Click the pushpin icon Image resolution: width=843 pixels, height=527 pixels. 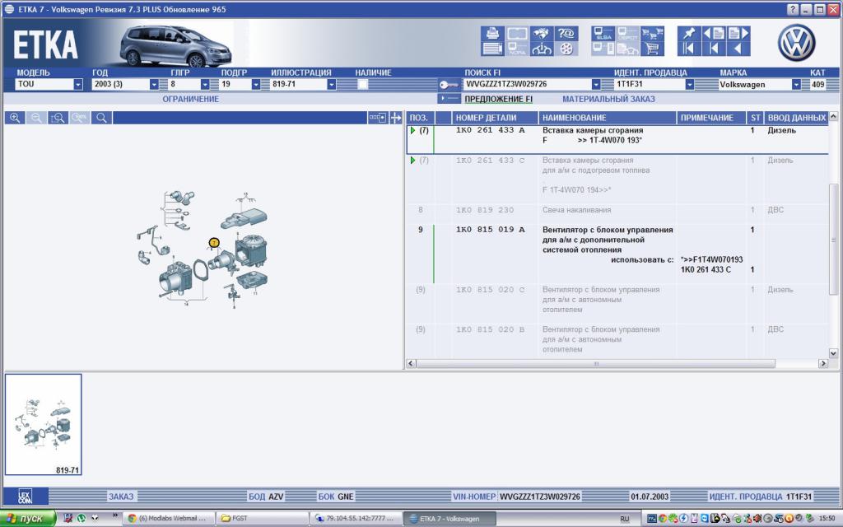[x=689, y=33]
